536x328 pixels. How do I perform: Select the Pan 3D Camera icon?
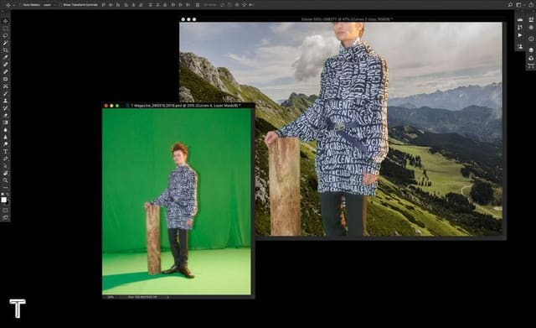[236, 5]
